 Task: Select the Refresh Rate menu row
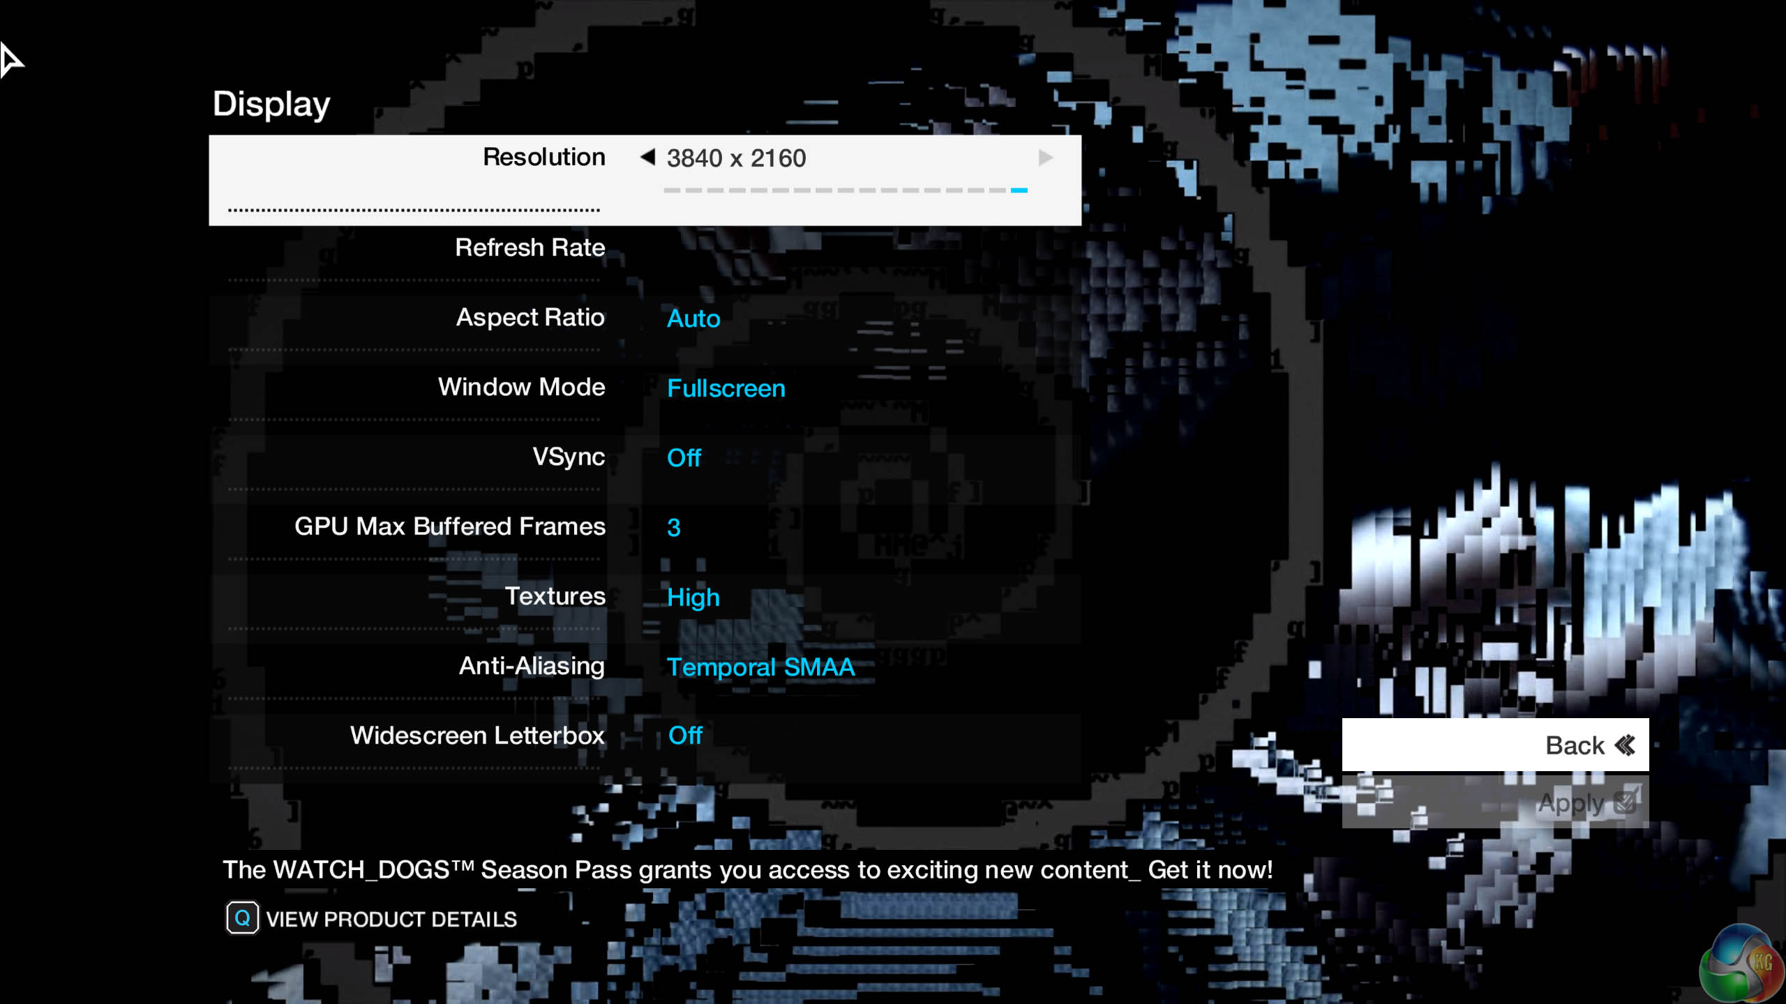click(530, 248)
